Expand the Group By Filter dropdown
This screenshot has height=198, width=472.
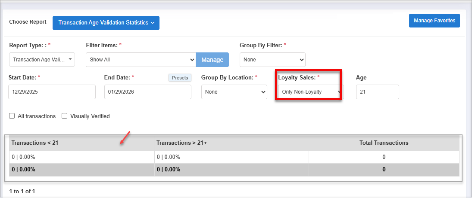pos(272,60)
